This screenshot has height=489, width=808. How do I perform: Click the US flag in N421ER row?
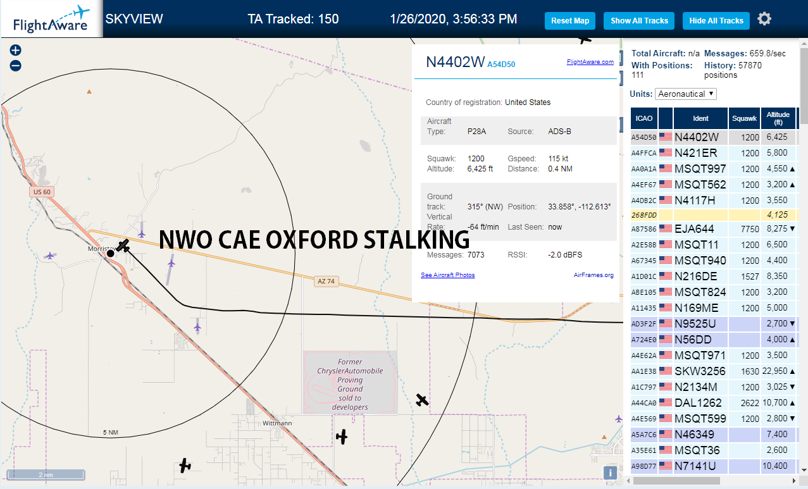pos(666,152)
